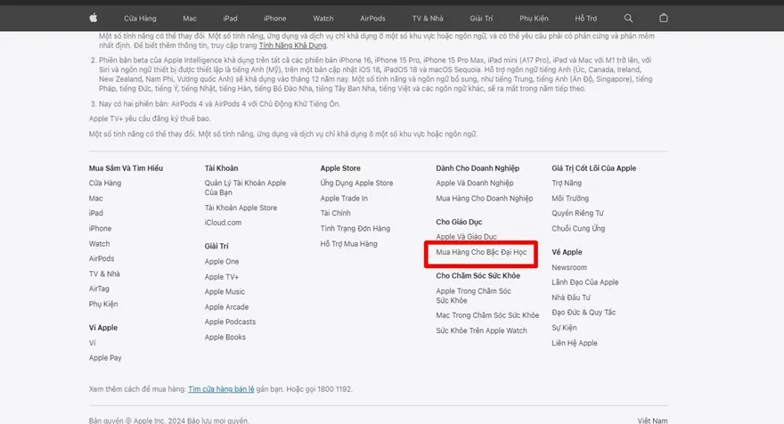Click the Apple logo icon
The width and height of the screenshot is (784, 424).
94,18
